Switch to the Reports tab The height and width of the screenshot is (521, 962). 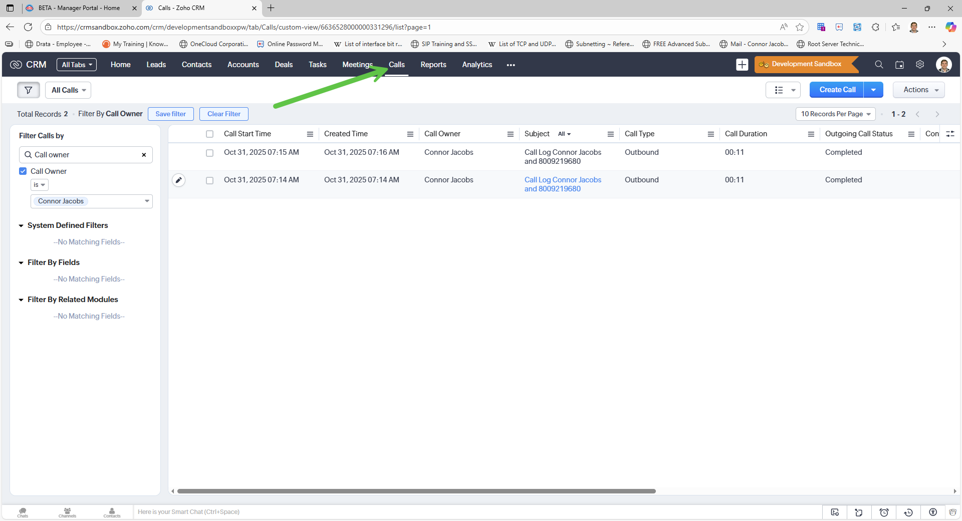point(433,65)
